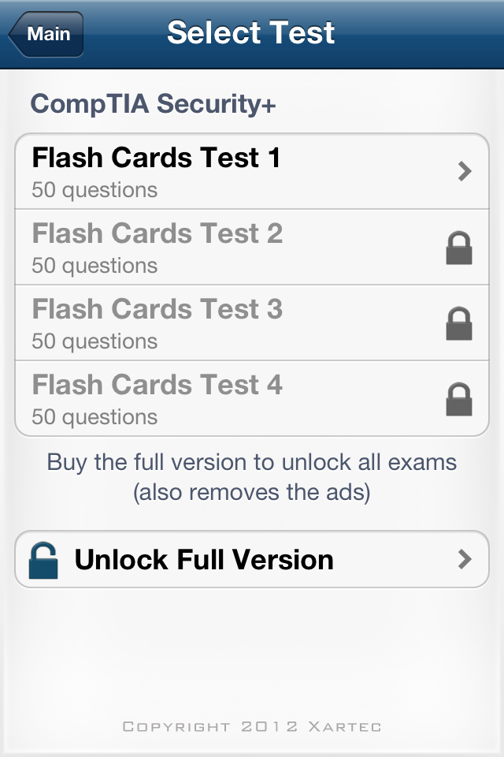Click the Select Test title

(251, 33)
